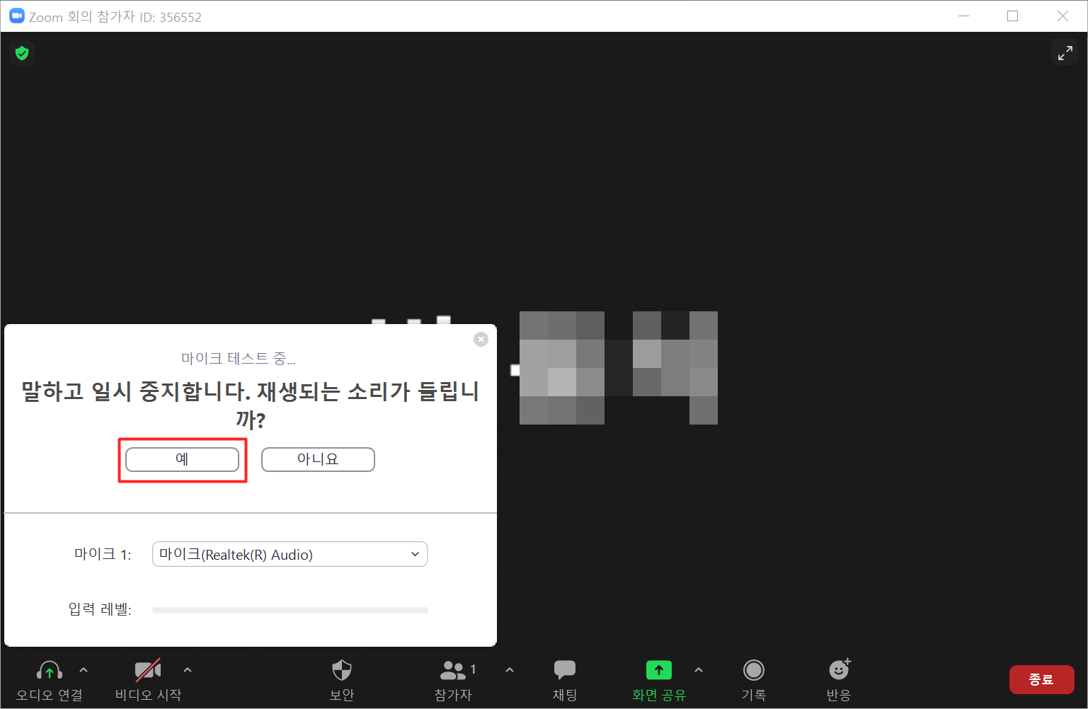Expand share options arrow next to 화면 공유

[x=699, y=669]
